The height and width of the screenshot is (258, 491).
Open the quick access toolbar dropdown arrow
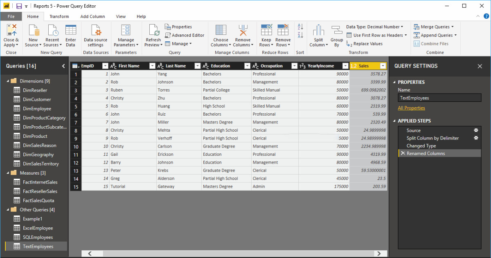click(27, 7)
